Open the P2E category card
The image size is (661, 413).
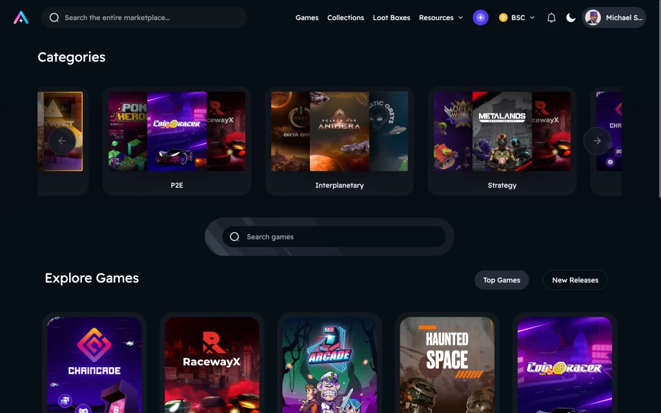point(177,141)
